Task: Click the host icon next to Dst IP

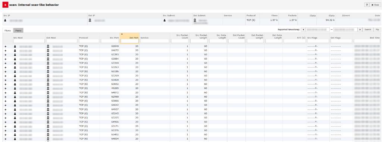Action: pyautogui.click(x=90, y=21)
